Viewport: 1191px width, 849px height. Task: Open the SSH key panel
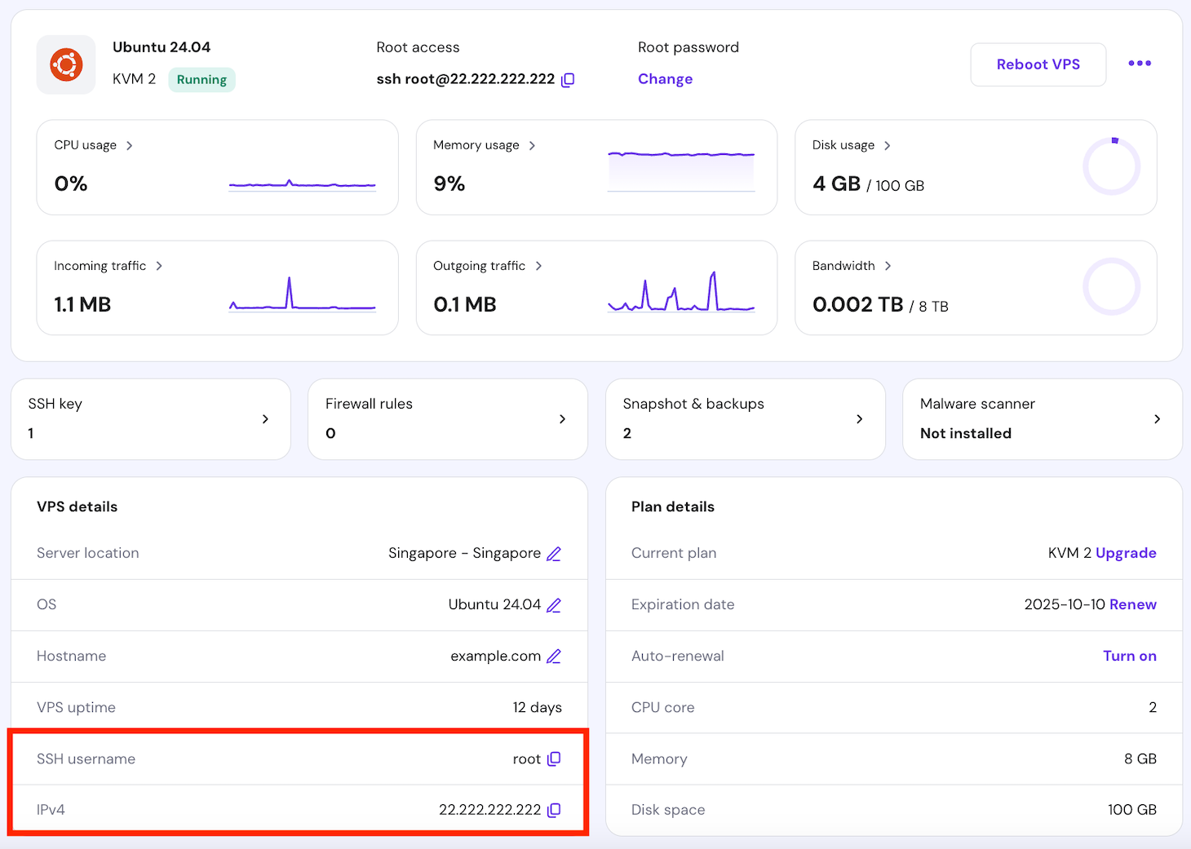click(x=264, y=419)
